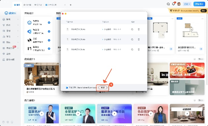Add a new tab with the plus icon
208x126 pixels.
tap(70, 5)
